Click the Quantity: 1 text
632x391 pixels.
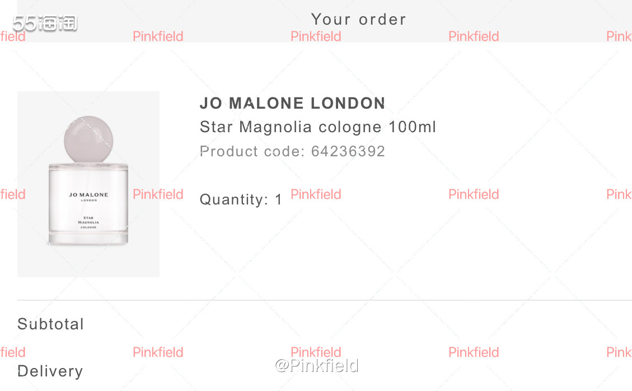click(241, 199)
